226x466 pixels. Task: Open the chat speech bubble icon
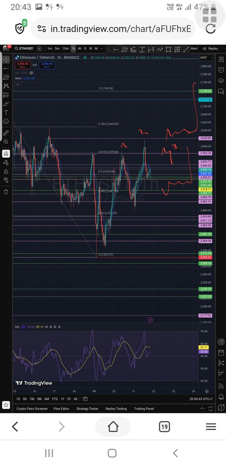(221, 92)
